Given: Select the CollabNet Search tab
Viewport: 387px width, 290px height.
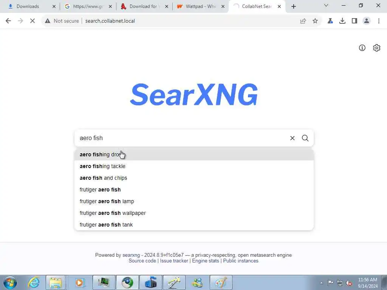Looking at the screenshot, I should 257,6.
